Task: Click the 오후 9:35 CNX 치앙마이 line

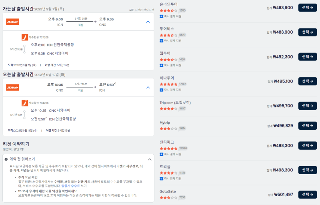Action: (49, 53)
